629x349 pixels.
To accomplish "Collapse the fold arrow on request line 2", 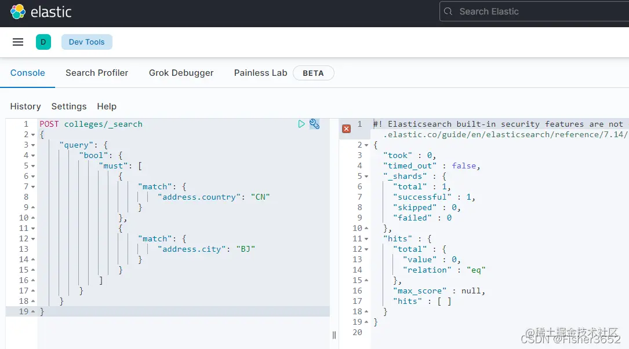I will click(x=33, y=135).
